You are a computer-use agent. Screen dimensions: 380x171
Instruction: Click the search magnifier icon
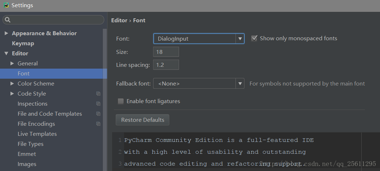[x=8, y=20]
